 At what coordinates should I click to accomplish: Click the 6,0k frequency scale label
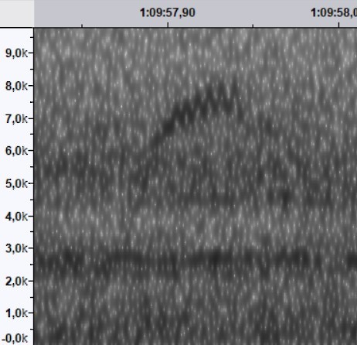click(x=16, y=151)
